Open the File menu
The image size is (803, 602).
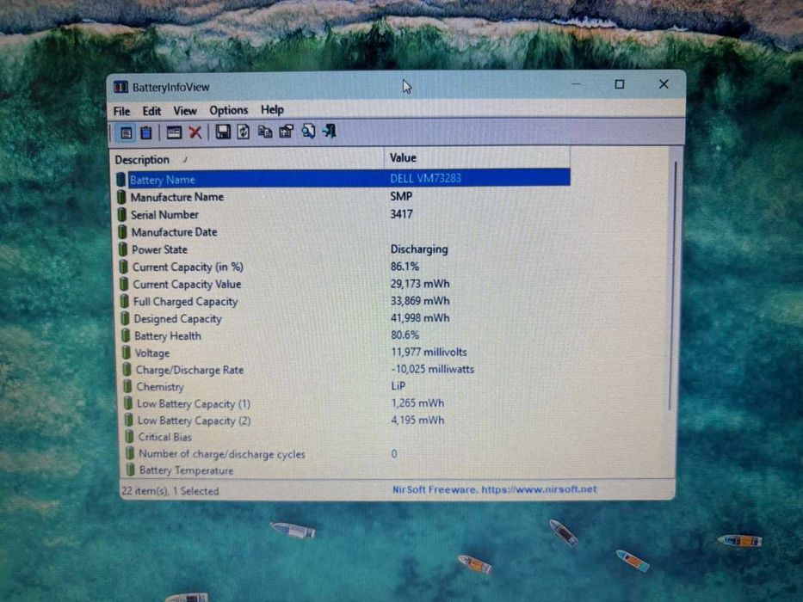[x=122, y=111]
